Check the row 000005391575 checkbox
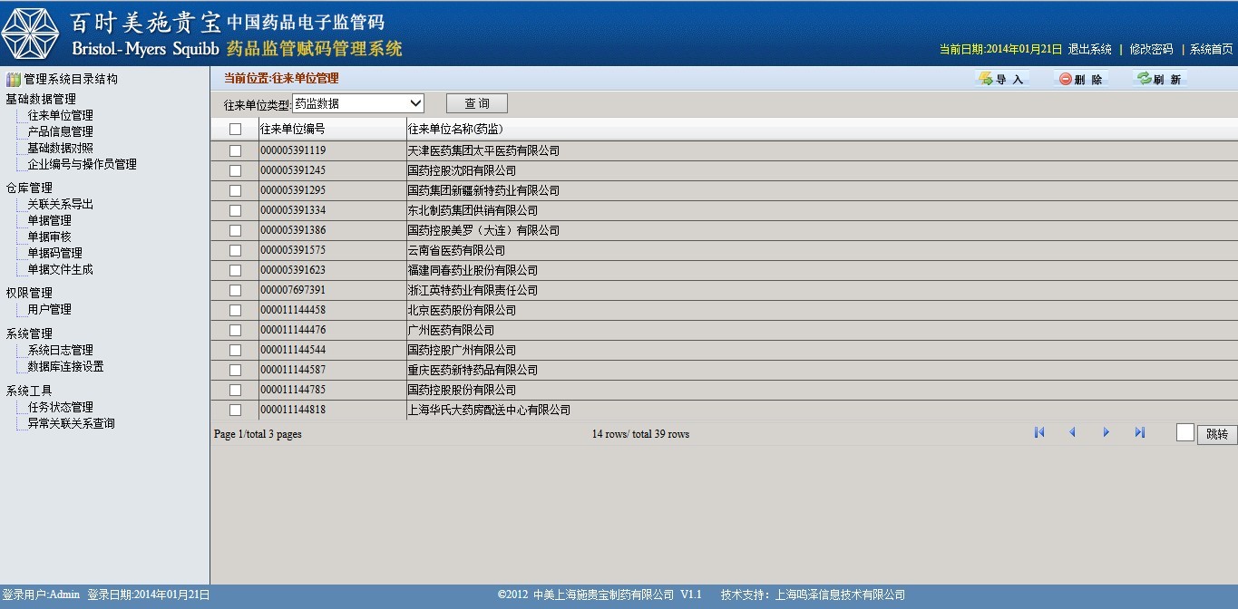 click(x=235, y=250)
